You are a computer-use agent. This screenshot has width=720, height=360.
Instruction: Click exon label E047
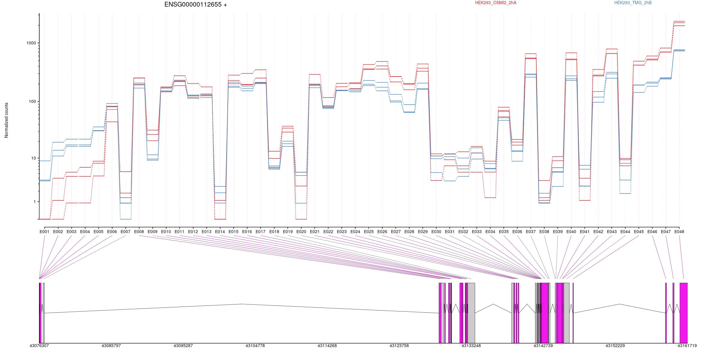[666, 232]
